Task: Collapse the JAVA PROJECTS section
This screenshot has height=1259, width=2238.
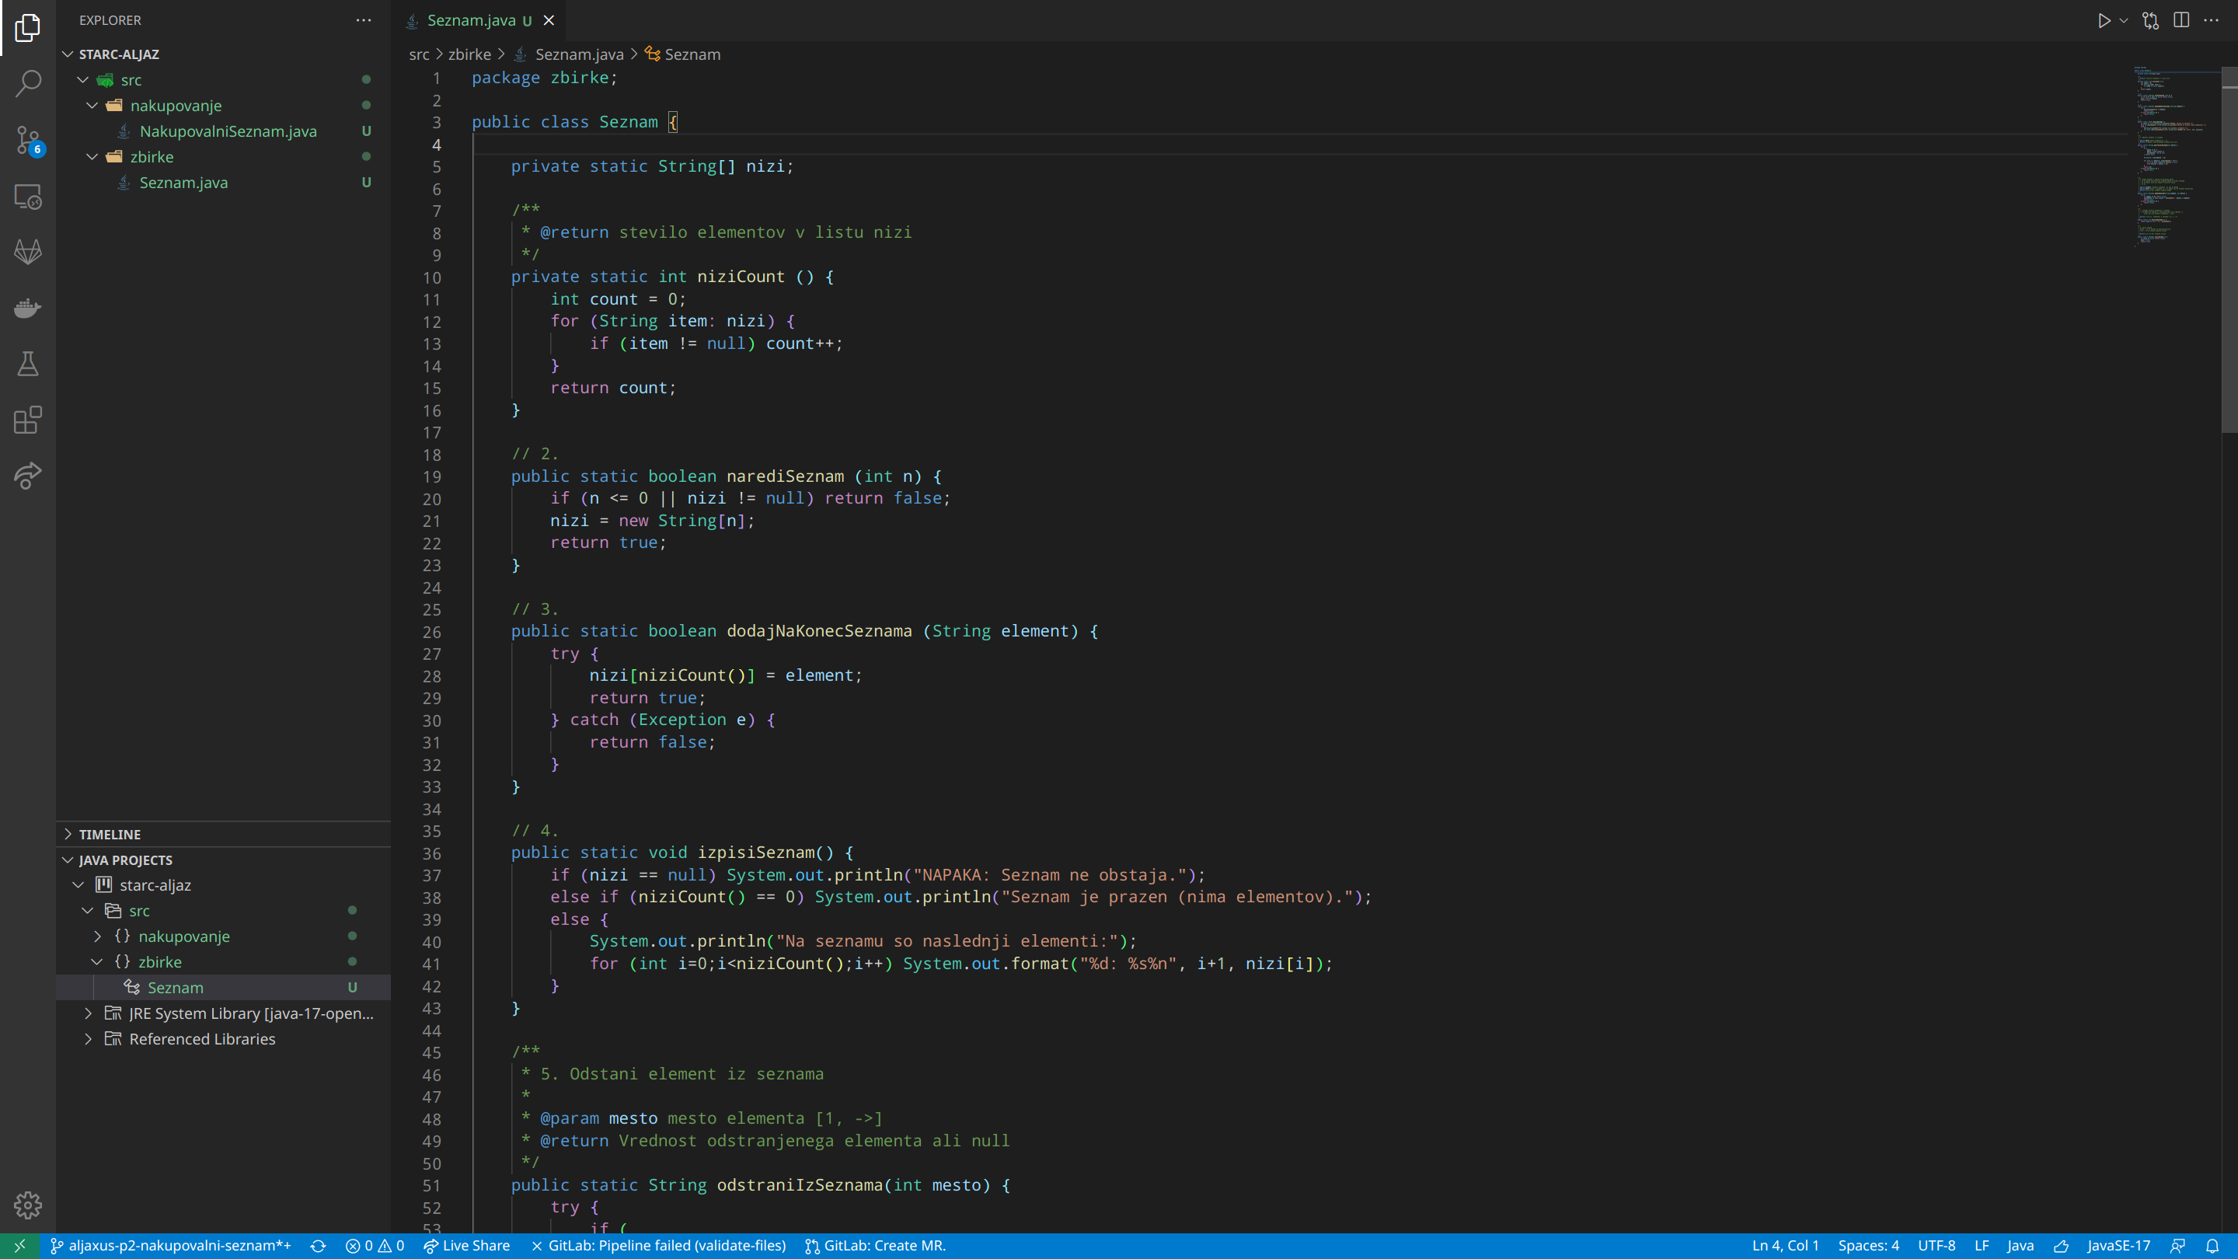Action: (223, 860)
